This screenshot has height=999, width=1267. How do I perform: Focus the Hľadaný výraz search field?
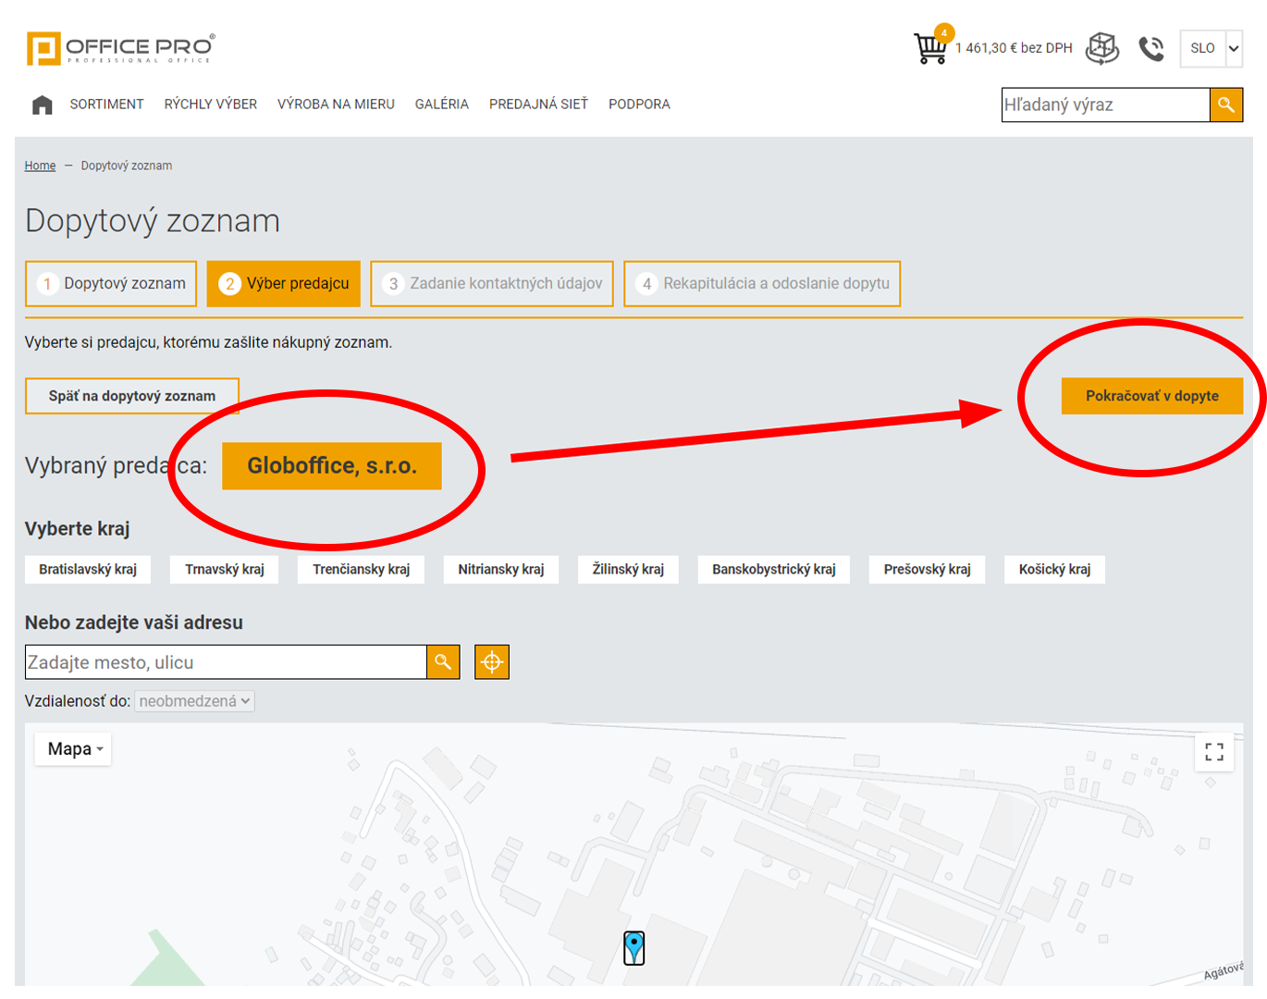click(x=1106, y=105)
